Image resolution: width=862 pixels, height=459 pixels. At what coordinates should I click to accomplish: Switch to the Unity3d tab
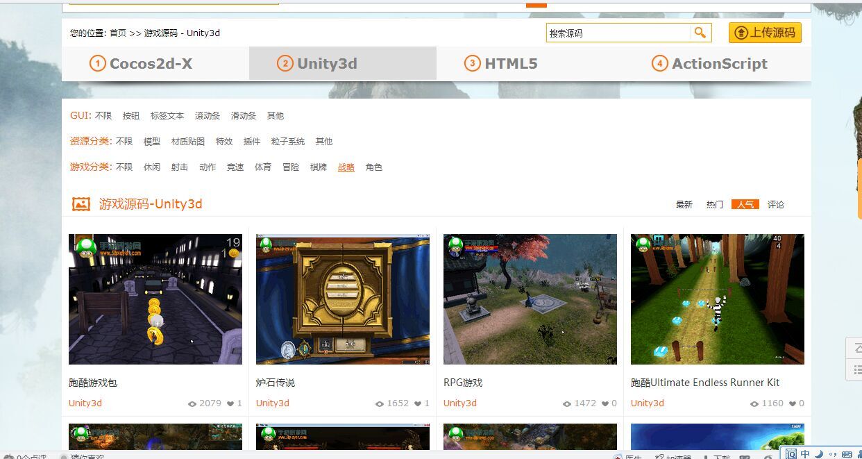[343, 64]
